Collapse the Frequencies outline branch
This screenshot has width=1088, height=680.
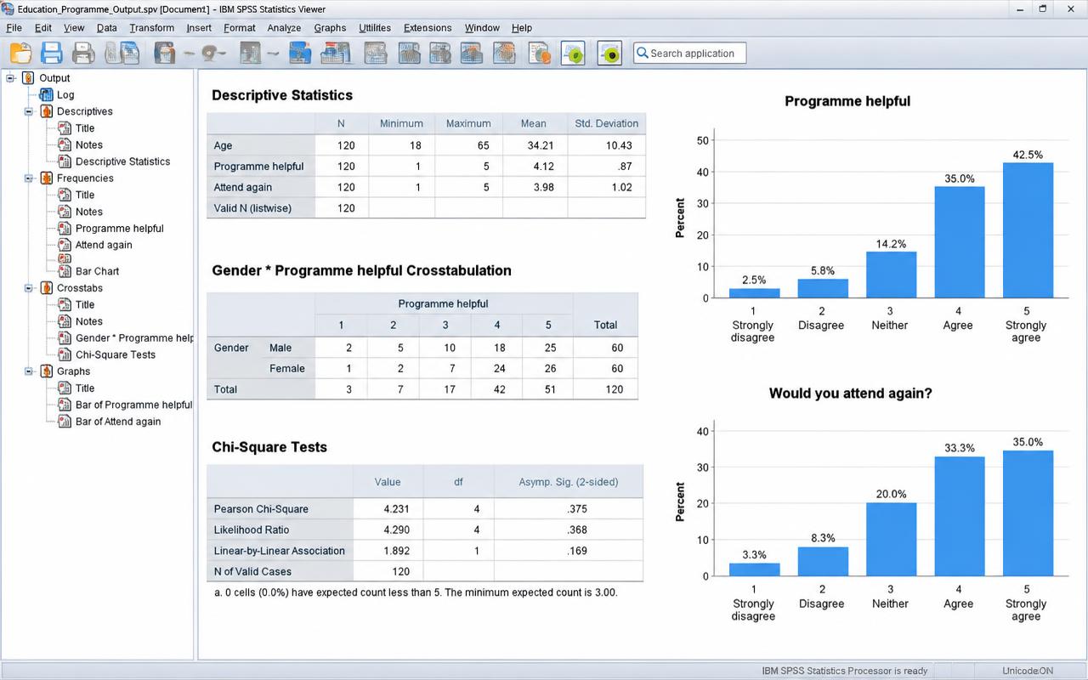(x=29, y=178)
